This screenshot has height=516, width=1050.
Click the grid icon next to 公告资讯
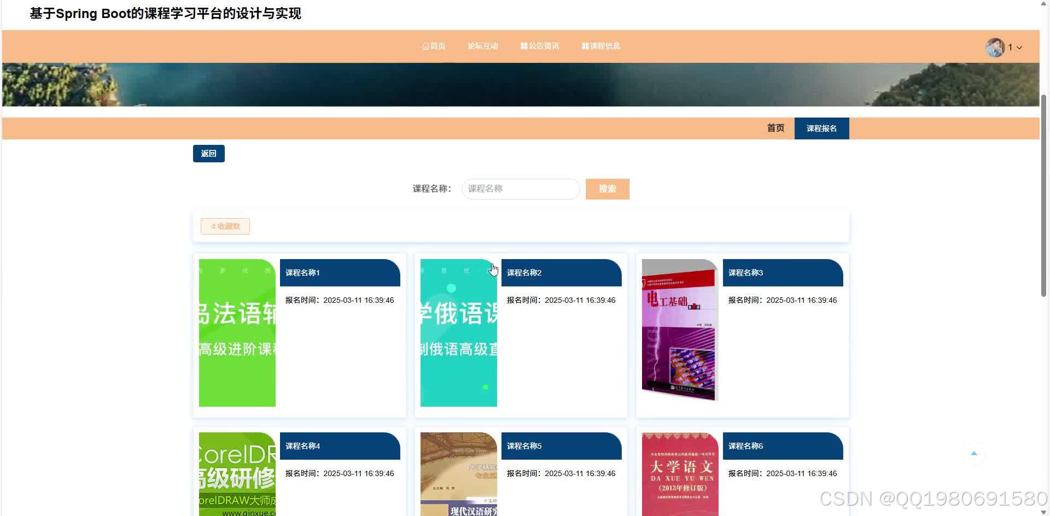(523, 46)
